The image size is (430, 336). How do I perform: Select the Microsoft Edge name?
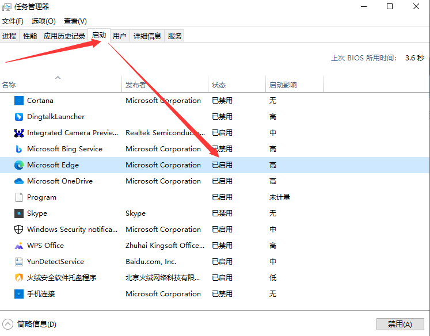(x=53, y=165)
